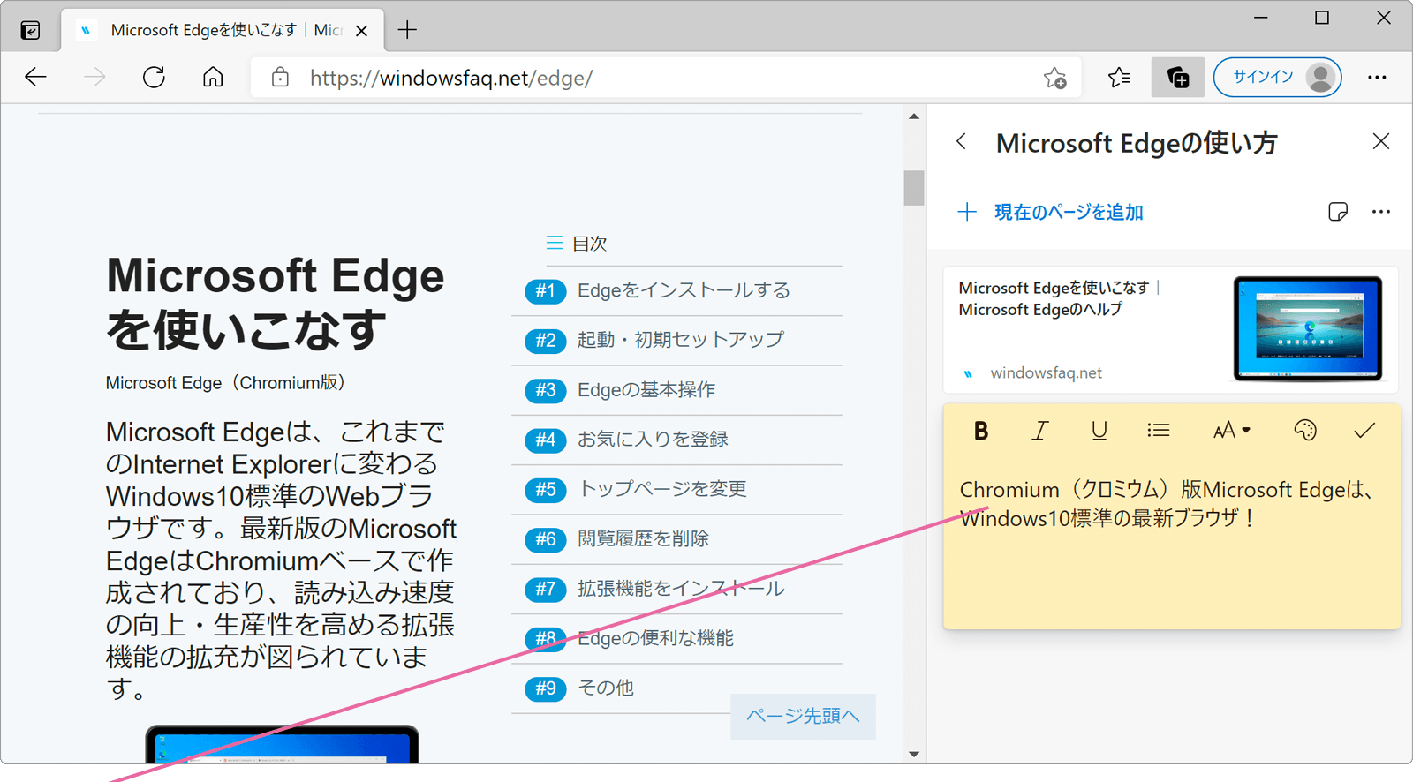Toggle italic formatting in note
This screenshot has width=1413, height=782.
(1040, 431)
